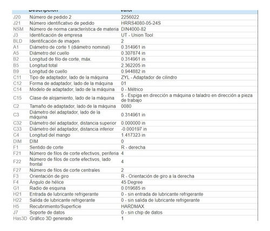Screen dimensions: 270x231
Task: Select 'UT - Union Tool' value
Action: (x=137, y=35)
